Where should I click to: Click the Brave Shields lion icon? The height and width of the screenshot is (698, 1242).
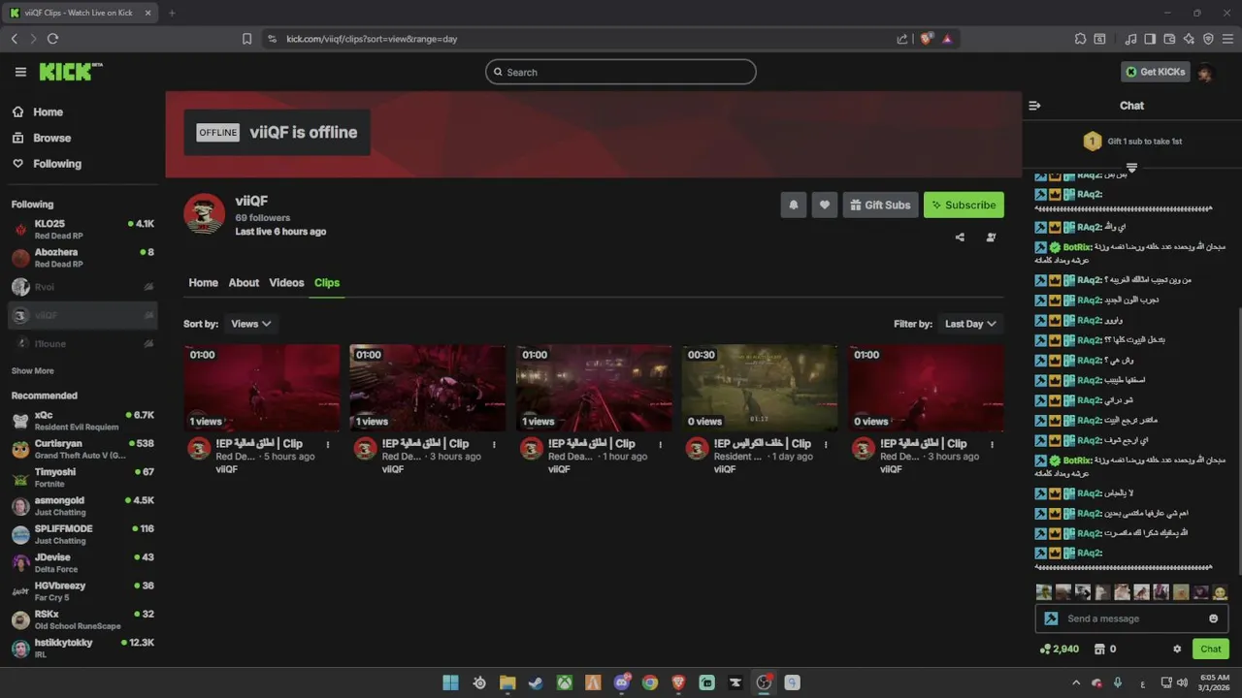click(926, 39)
